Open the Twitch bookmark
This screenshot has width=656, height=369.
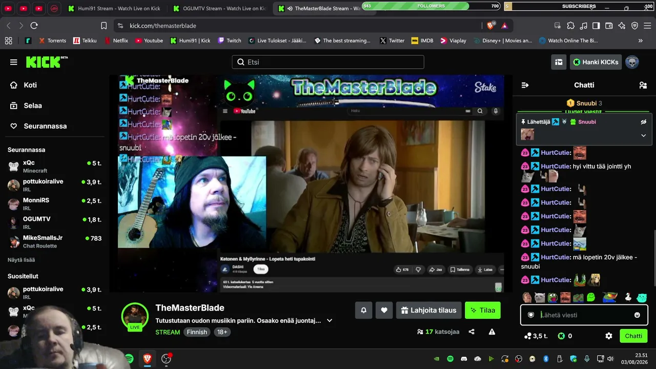(229, 40)
